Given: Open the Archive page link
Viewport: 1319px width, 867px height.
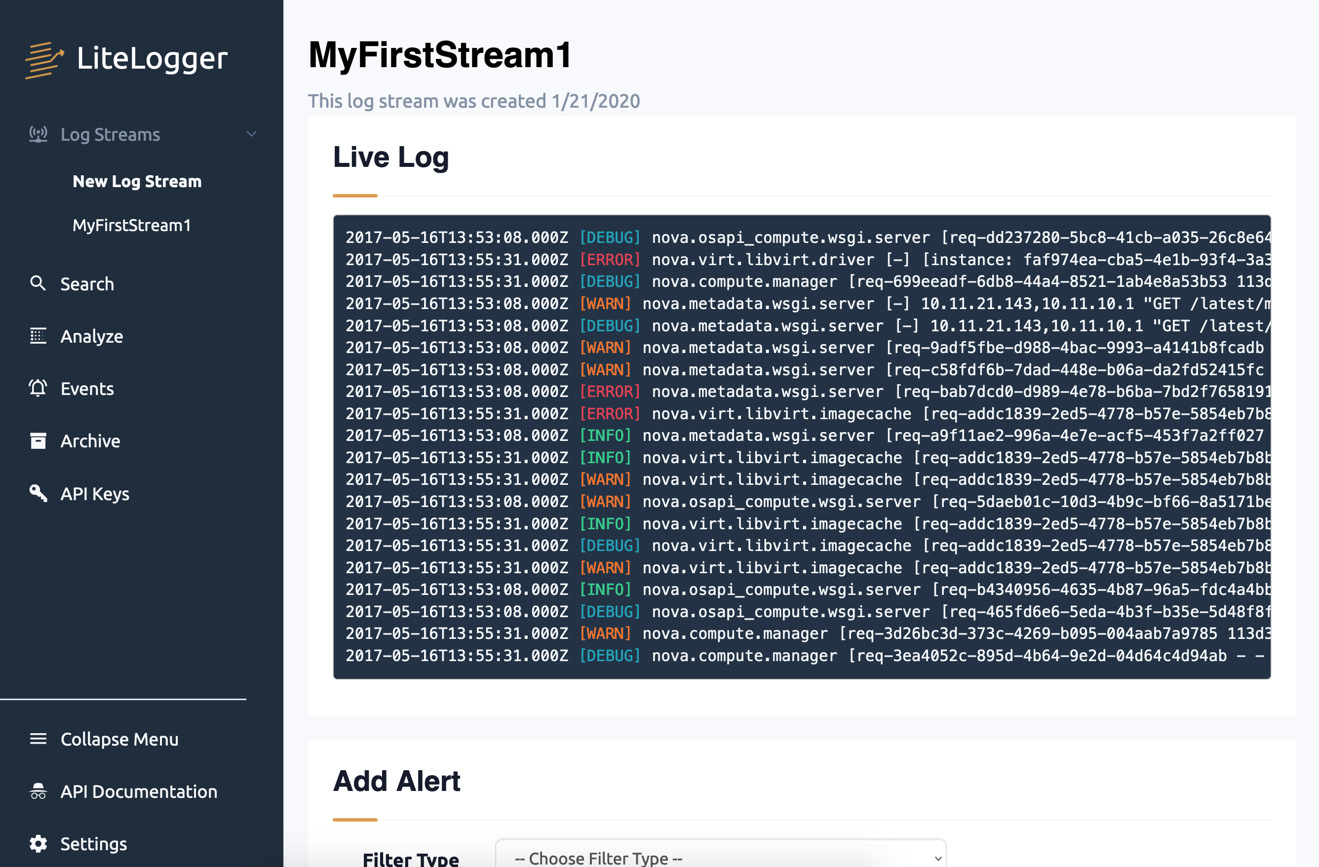Looking at the screenshot, I should (90, 441).
